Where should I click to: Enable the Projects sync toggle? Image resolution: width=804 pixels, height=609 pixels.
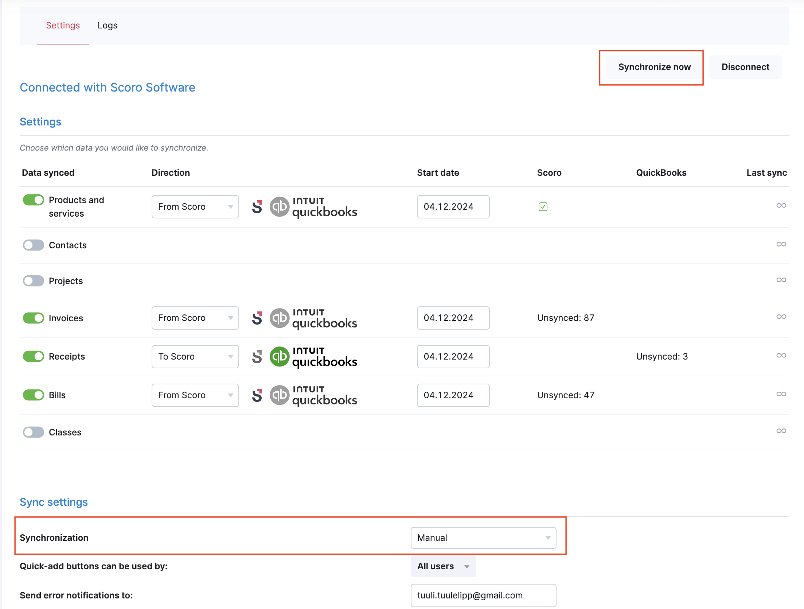point(34,281)
